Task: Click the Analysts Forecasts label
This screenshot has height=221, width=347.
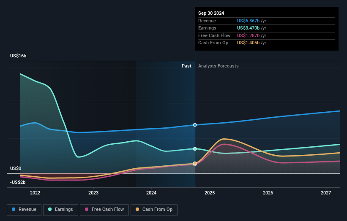Action: pyautogui.click(x=219, y=66)
